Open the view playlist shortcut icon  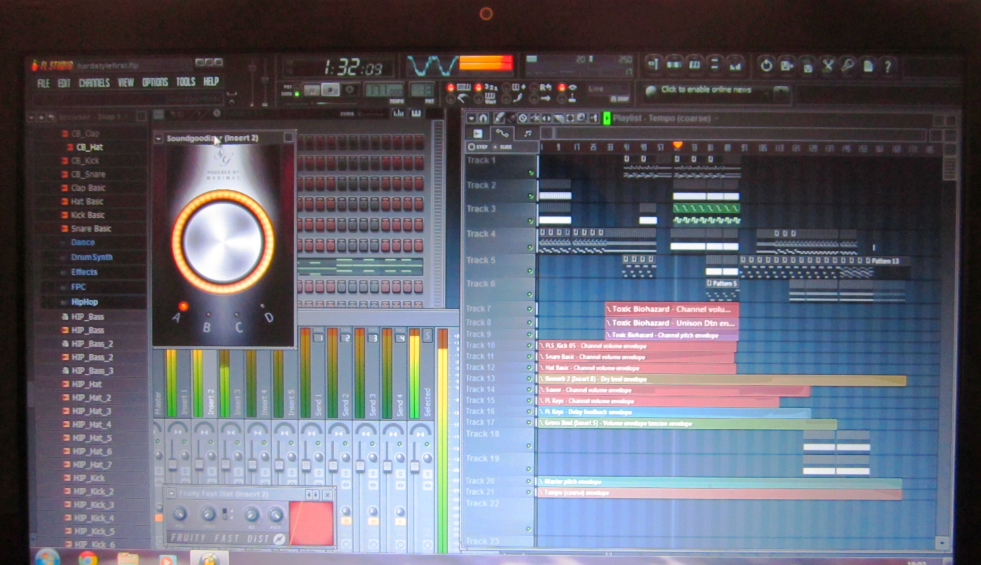(654, 64)
